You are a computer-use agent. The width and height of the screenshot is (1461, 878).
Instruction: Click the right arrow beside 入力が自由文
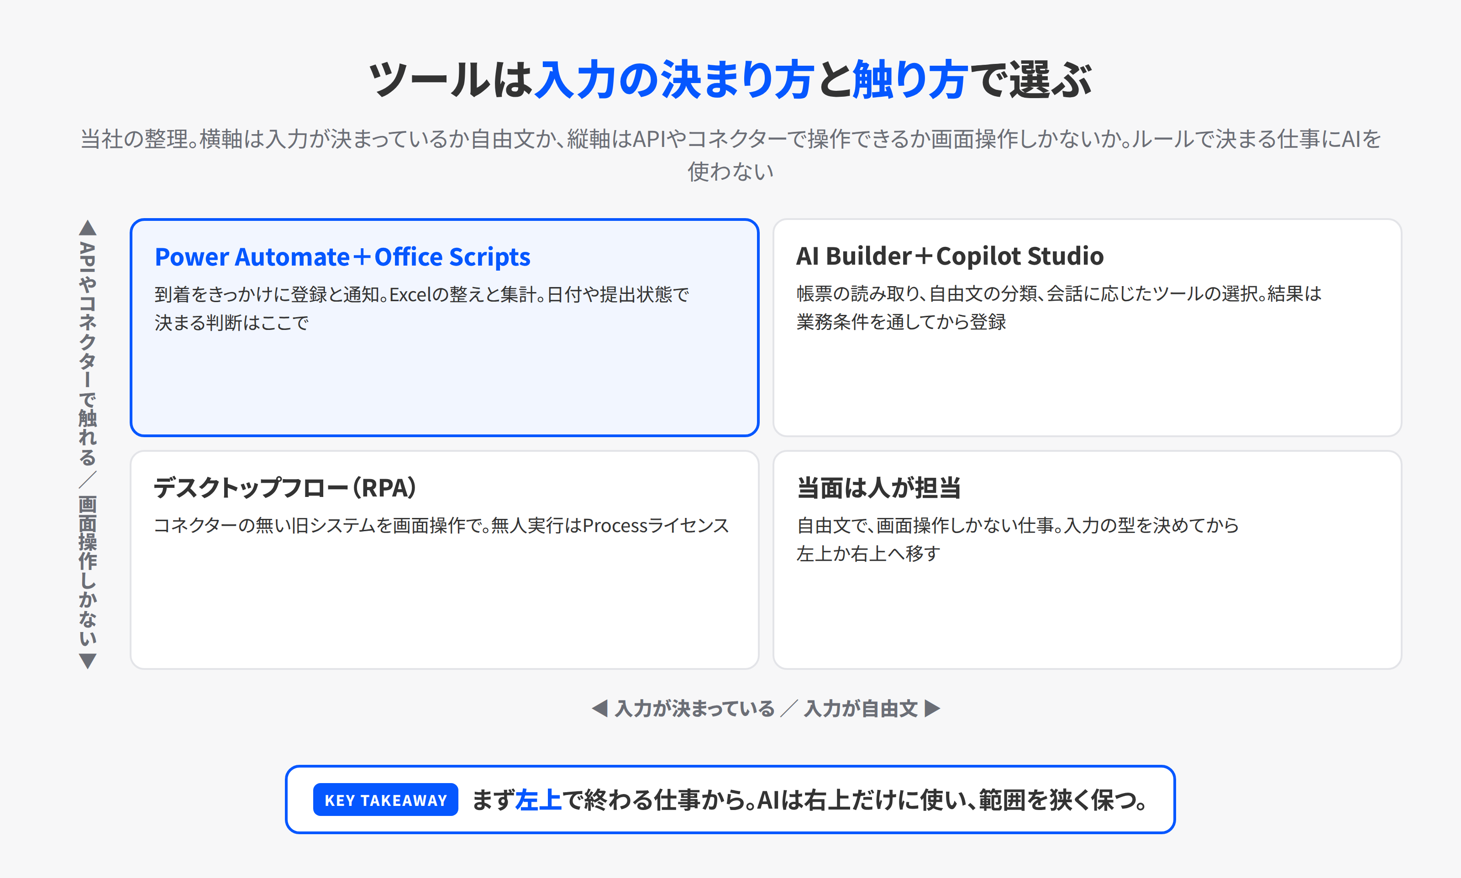pyautogui.click(x=933, y=709)
